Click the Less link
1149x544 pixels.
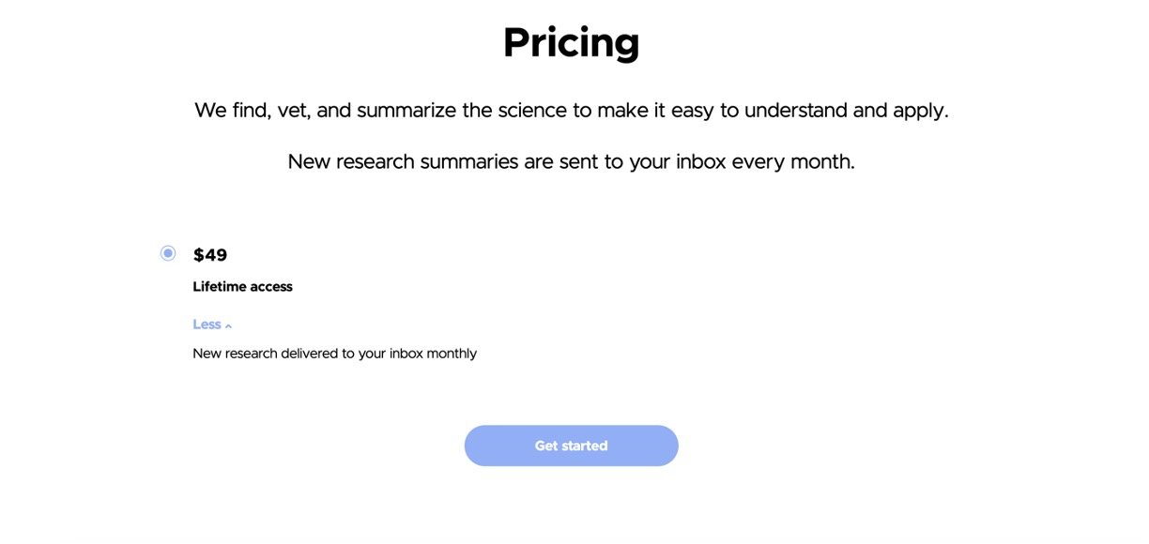pos(207,325)
